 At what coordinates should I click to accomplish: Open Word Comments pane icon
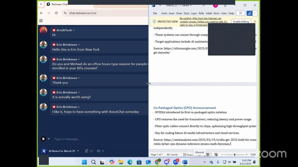point(240,13)
